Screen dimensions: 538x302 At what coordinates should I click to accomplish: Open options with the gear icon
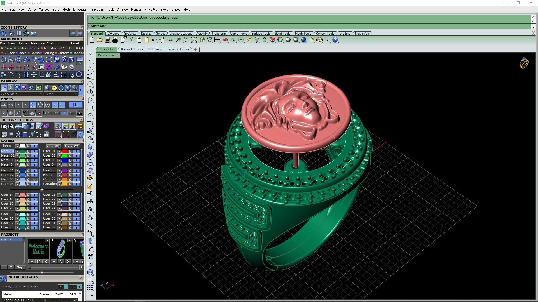(319, 40)
